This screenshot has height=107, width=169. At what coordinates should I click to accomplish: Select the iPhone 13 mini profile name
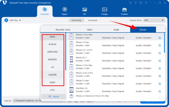point(82,81)
